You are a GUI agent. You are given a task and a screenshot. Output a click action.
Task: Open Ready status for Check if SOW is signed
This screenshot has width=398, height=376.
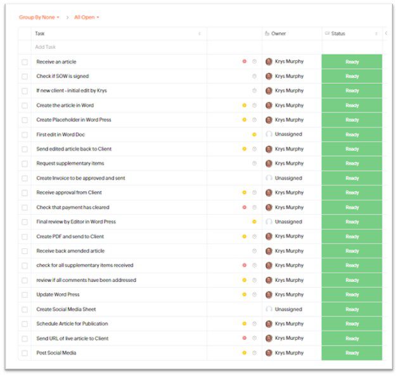pos(352,76)
